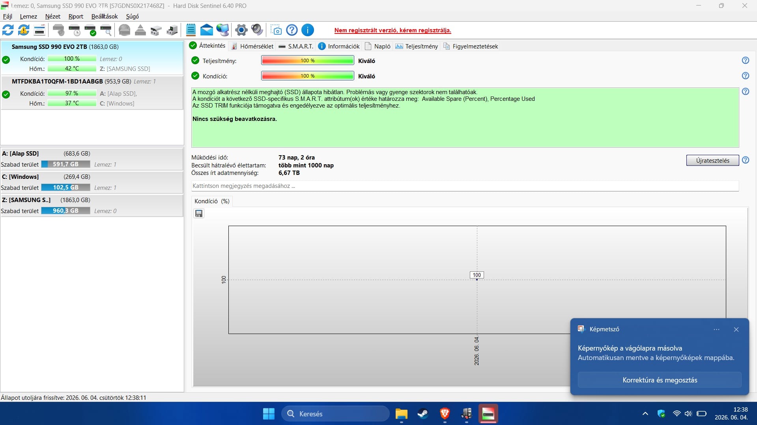Open the Súgó menu
Image resolution: width=757 pixels, height=425 pixels.
point(133,17)
